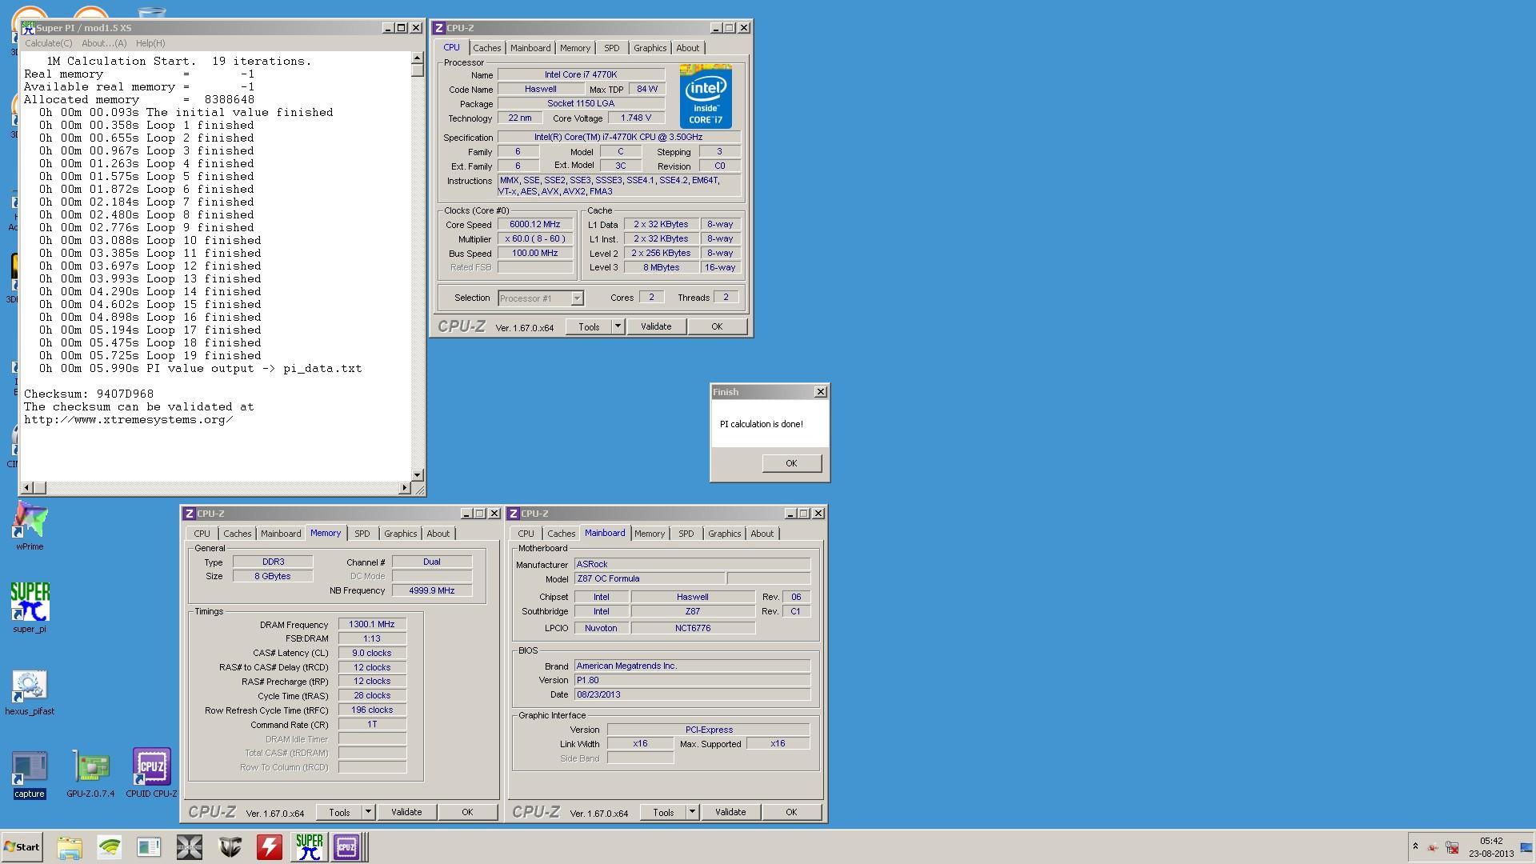Open Tools dropdown arrow in top CPU-Z
This screenshot has width=1536, height=864.
pos(618,326)
